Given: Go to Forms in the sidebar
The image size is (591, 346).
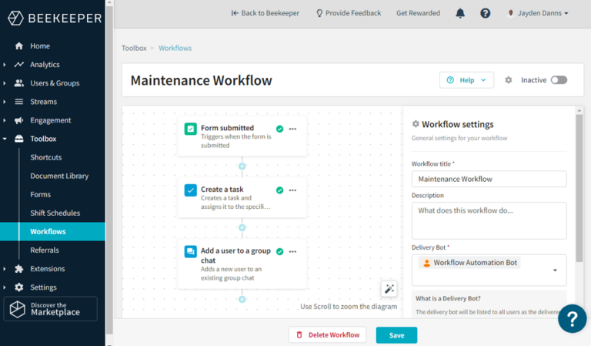Looking at the screenshot, I should click(x=40, y=194).
